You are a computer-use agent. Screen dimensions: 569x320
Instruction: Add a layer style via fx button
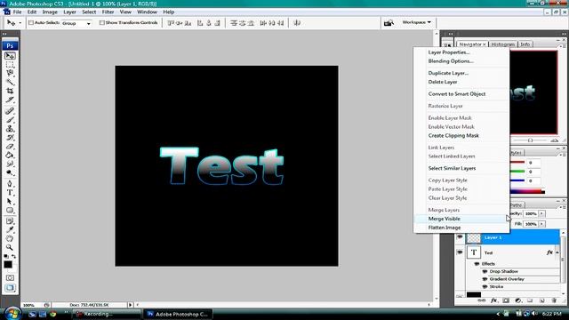[x=493, y=300]
